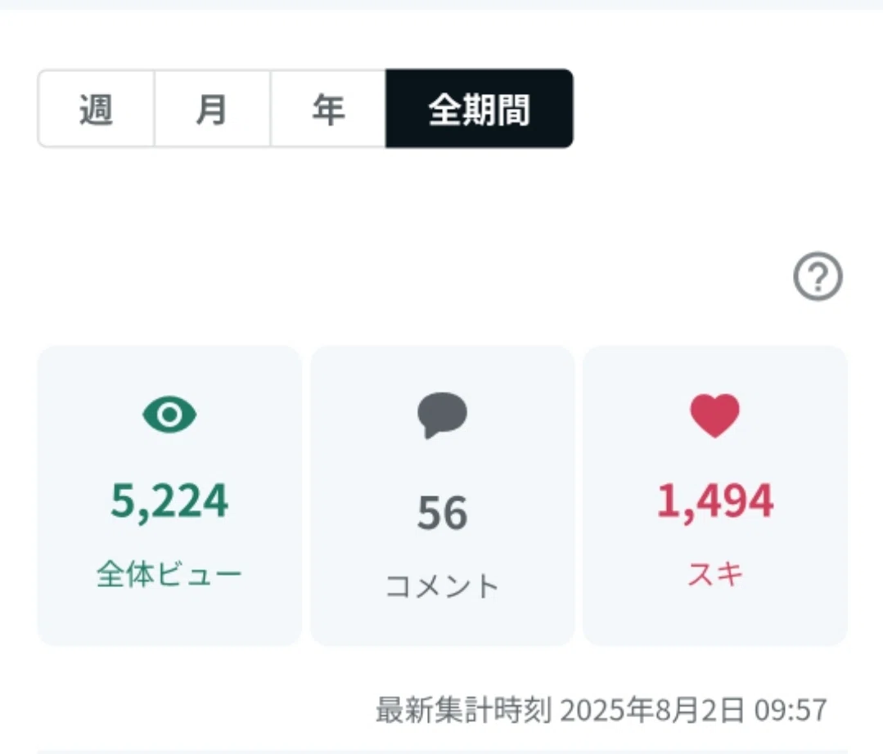Click the 1,494 likes count
The image size is (883, 754).
[715, 500]
